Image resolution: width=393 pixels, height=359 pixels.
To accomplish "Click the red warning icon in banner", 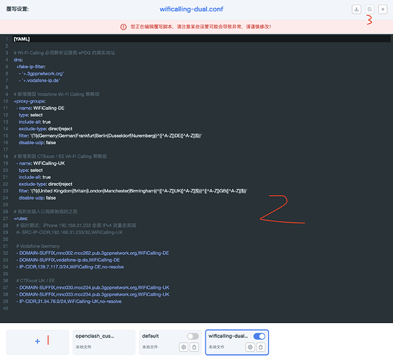I will (124, 27).
